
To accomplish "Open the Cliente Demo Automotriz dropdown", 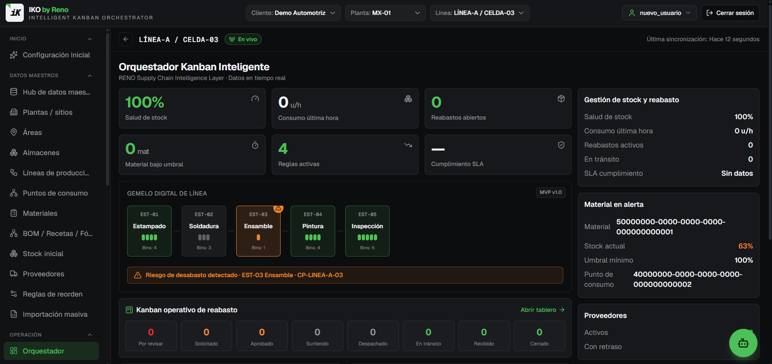I will [294, 13].
